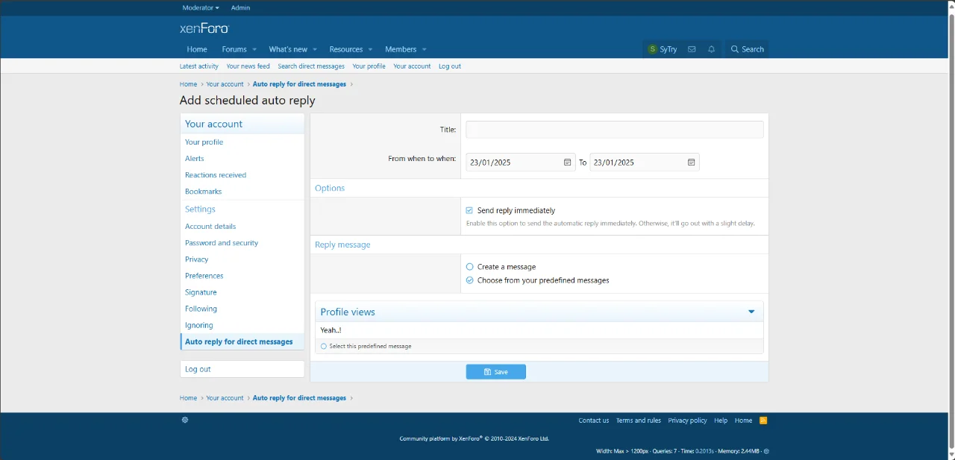Collapse the Profile views panel
Viewport: 955px width, 460px height.
(x=751, y=311)
